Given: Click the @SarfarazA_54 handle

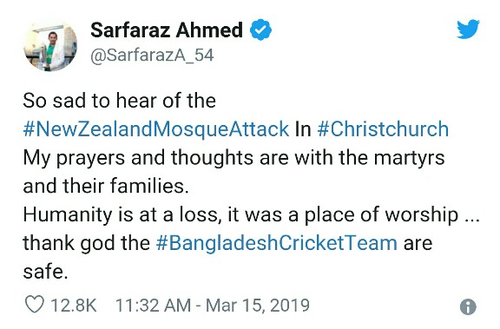Looking at the screenshot, I should pyautogui.click(x=152, y=56).
